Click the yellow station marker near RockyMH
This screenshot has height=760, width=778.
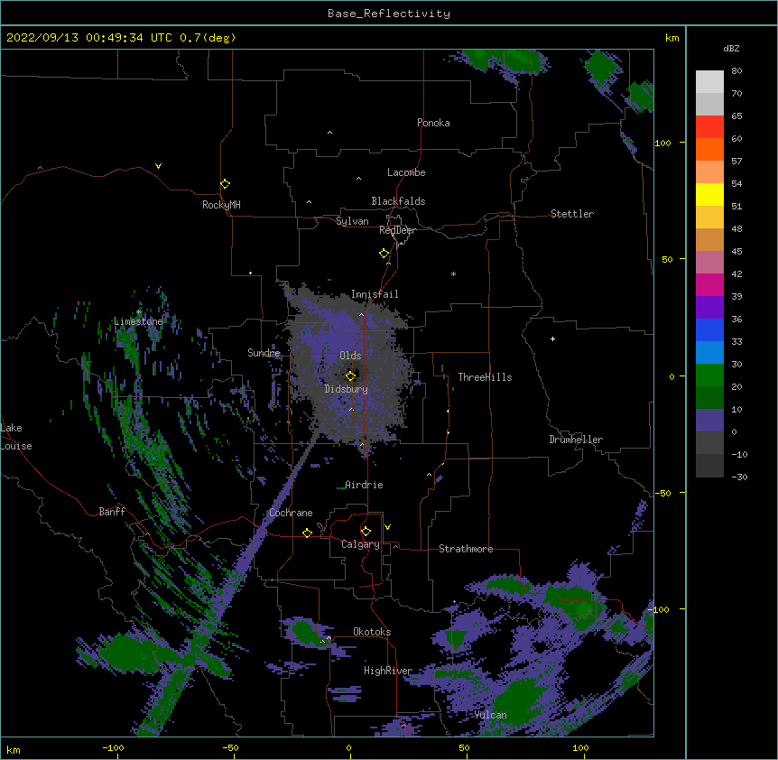[225, 183]
